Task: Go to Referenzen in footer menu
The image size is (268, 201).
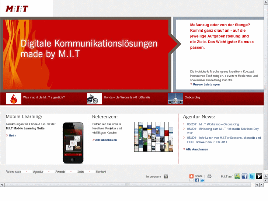Action: click(x=13, y=171)
